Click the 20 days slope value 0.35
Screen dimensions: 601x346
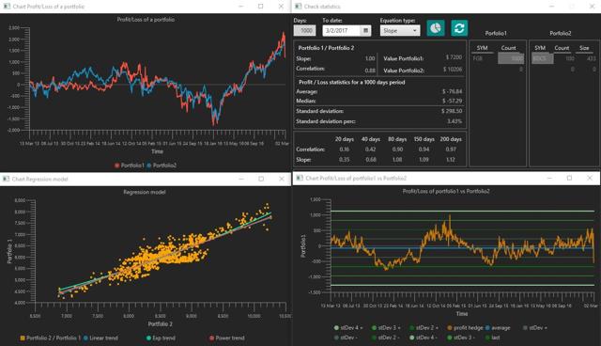click(345, 159)
